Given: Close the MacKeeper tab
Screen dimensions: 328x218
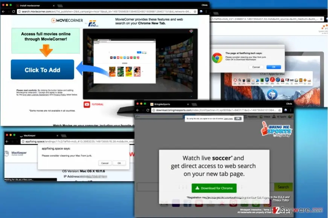Looking at the screenshot, I should click(x=57, y=136).
